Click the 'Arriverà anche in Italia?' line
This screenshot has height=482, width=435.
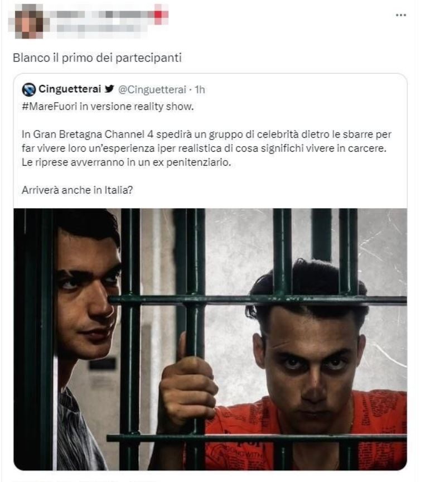tap(77, 190)
